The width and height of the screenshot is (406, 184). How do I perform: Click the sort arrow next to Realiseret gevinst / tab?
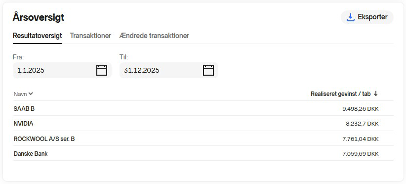pos(376,94)
